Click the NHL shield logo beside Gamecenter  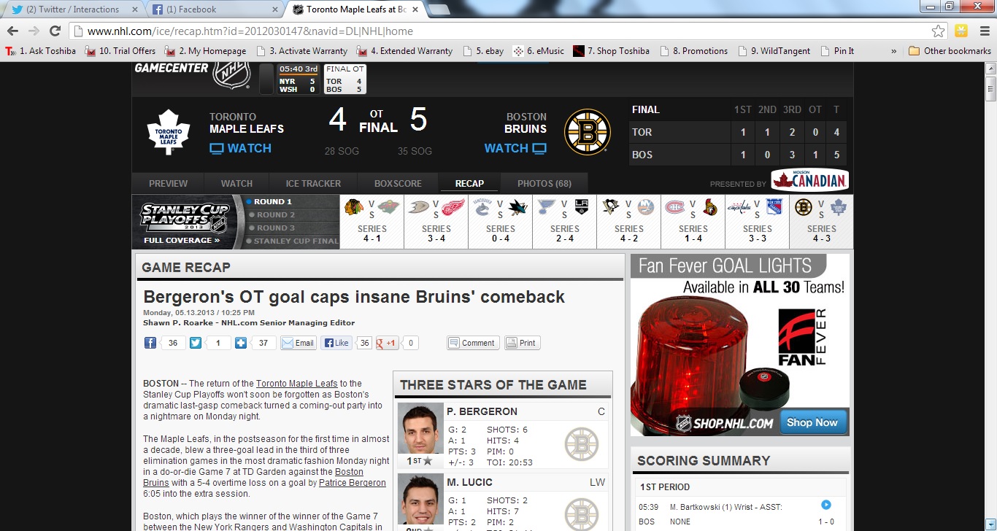[231, 75]
